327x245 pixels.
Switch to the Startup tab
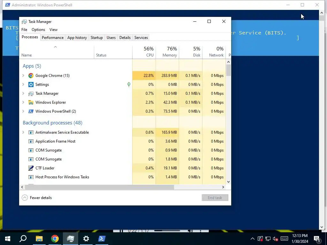click(x=96, y=38)
